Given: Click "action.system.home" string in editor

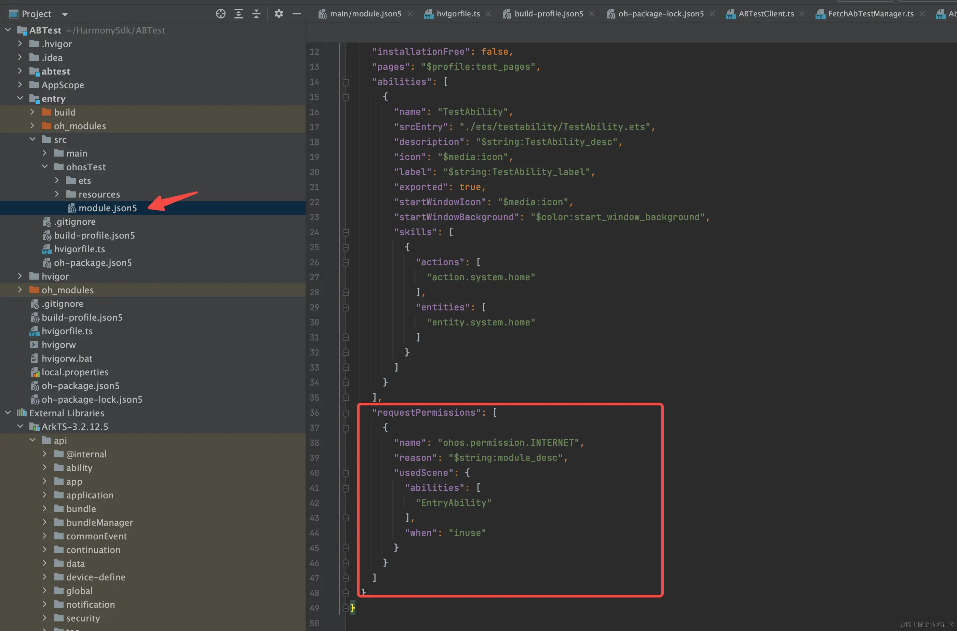Looking at the screenshot, I should [481, 277].
